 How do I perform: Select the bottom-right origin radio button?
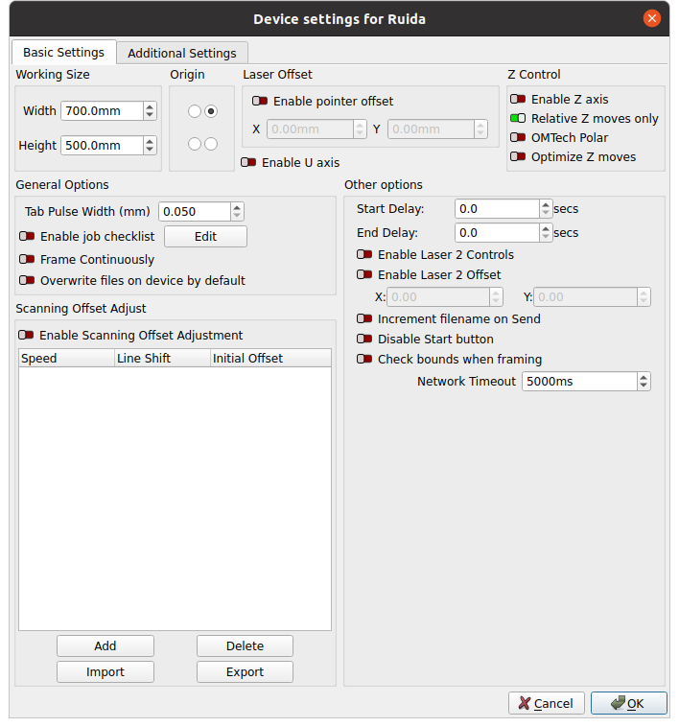(x=211, y=144)
